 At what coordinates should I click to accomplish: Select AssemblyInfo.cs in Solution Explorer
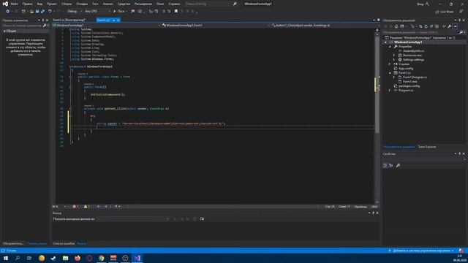tap(413, 51)
